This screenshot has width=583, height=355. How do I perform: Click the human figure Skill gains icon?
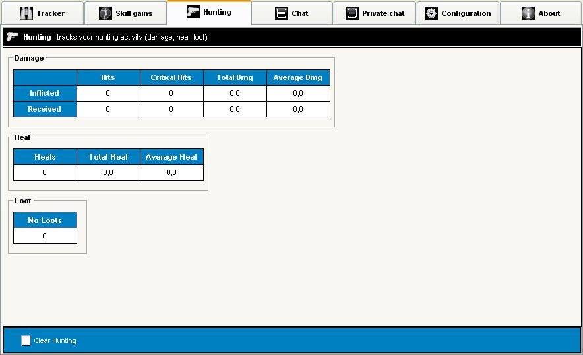click(106, 13)
